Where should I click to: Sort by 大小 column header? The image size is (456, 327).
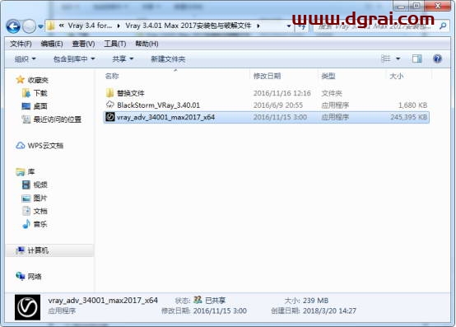pyautogui.click(x=396, y=77)
